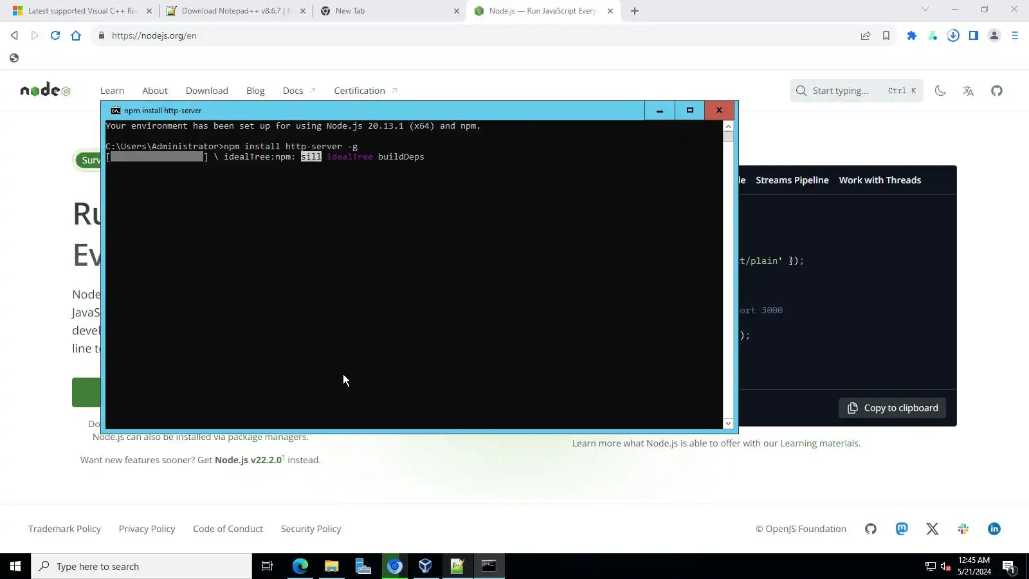Image resolution: width=1029 pixels, height=579 pixels.
Task: Open the Mastodon icon in footer
Action: click(902, 529)
